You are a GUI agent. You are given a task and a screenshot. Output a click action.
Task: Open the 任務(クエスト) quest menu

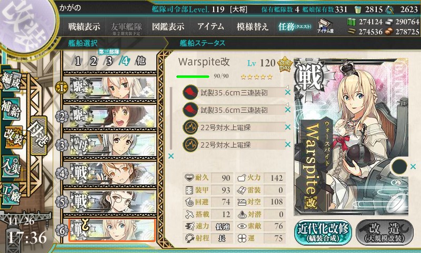295,26
